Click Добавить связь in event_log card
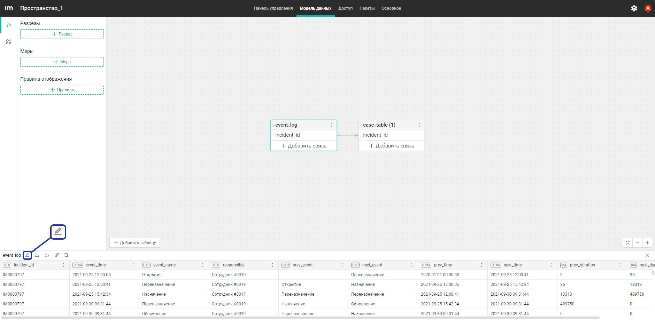 tap(304, 146)
